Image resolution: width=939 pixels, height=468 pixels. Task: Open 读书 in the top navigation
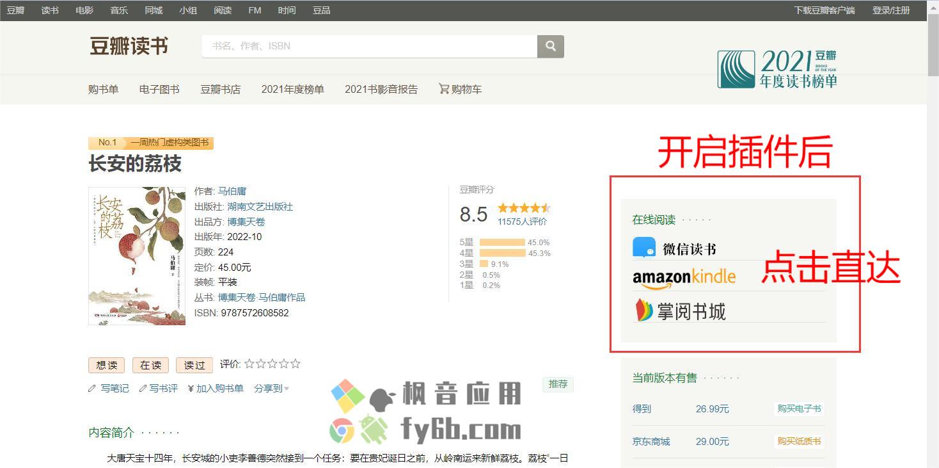[50, 10]
